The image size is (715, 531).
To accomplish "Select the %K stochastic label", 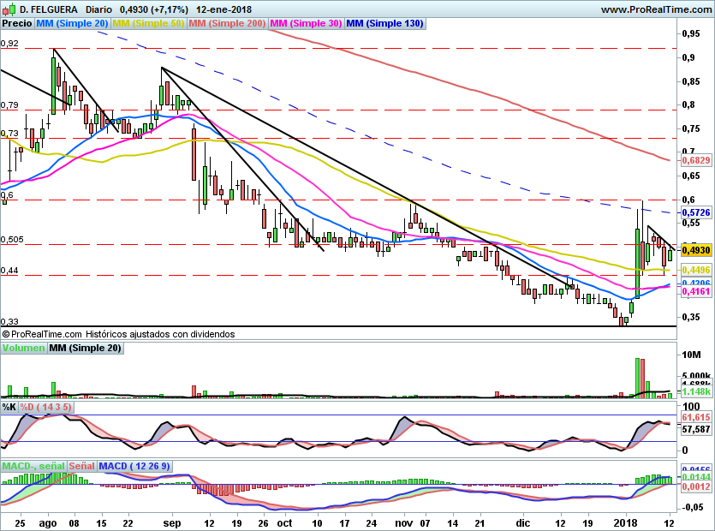I will point(9,407).
